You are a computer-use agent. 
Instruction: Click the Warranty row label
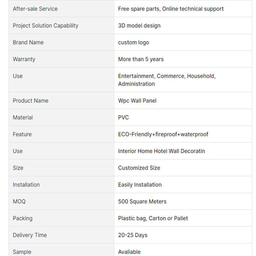pos(24,59)
